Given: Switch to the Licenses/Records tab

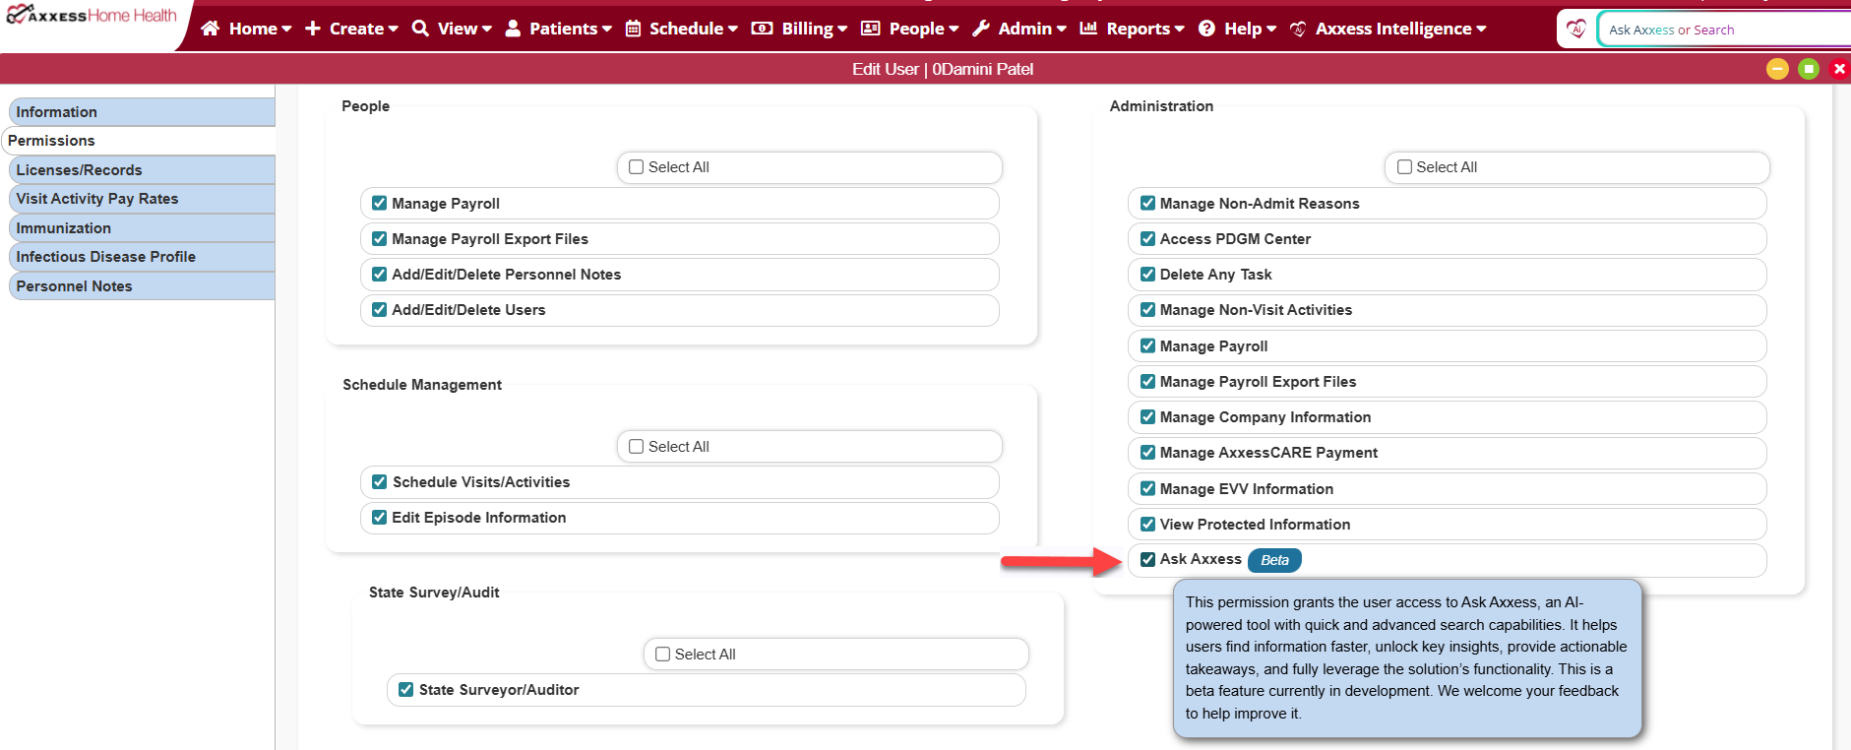Looking at the screenshot, I should point(79,170).
